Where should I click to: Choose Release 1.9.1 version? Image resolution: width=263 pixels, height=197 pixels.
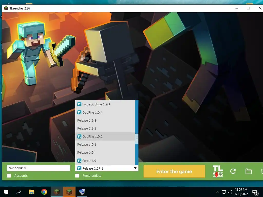tap(105, 145)
